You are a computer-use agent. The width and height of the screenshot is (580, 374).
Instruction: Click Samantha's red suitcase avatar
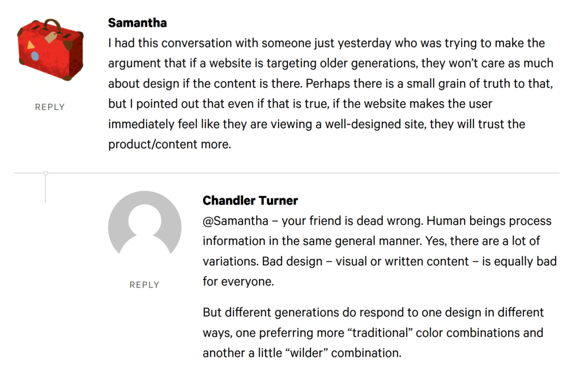click(50, 50)
